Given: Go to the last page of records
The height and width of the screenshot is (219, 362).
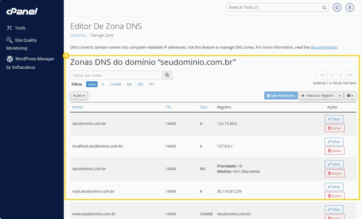Looking at the screenshot, I should pyautogui.click(x=350, y=75).
